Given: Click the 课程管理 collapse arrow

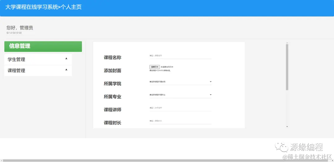Looking at the screenshot, I should (x=66, y=70).
